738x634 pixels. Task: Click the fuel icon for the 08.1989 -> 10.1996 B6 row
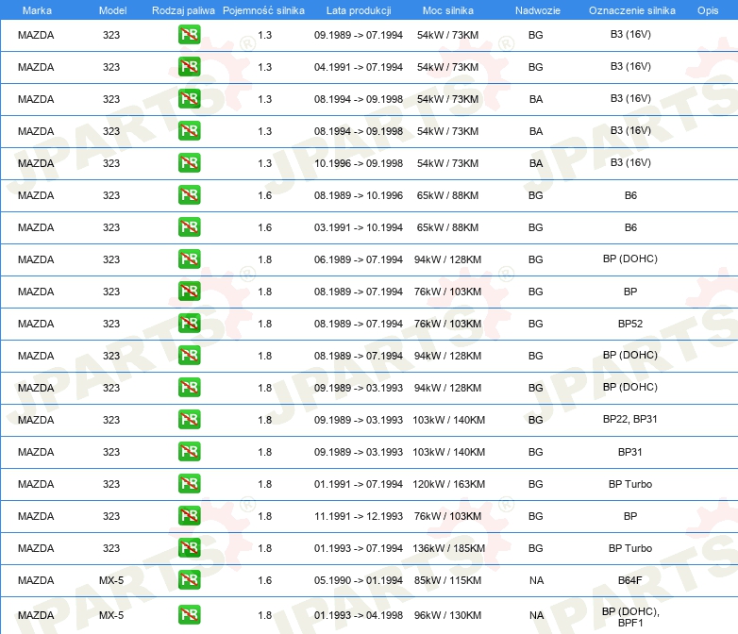click(x=189, y=194)
